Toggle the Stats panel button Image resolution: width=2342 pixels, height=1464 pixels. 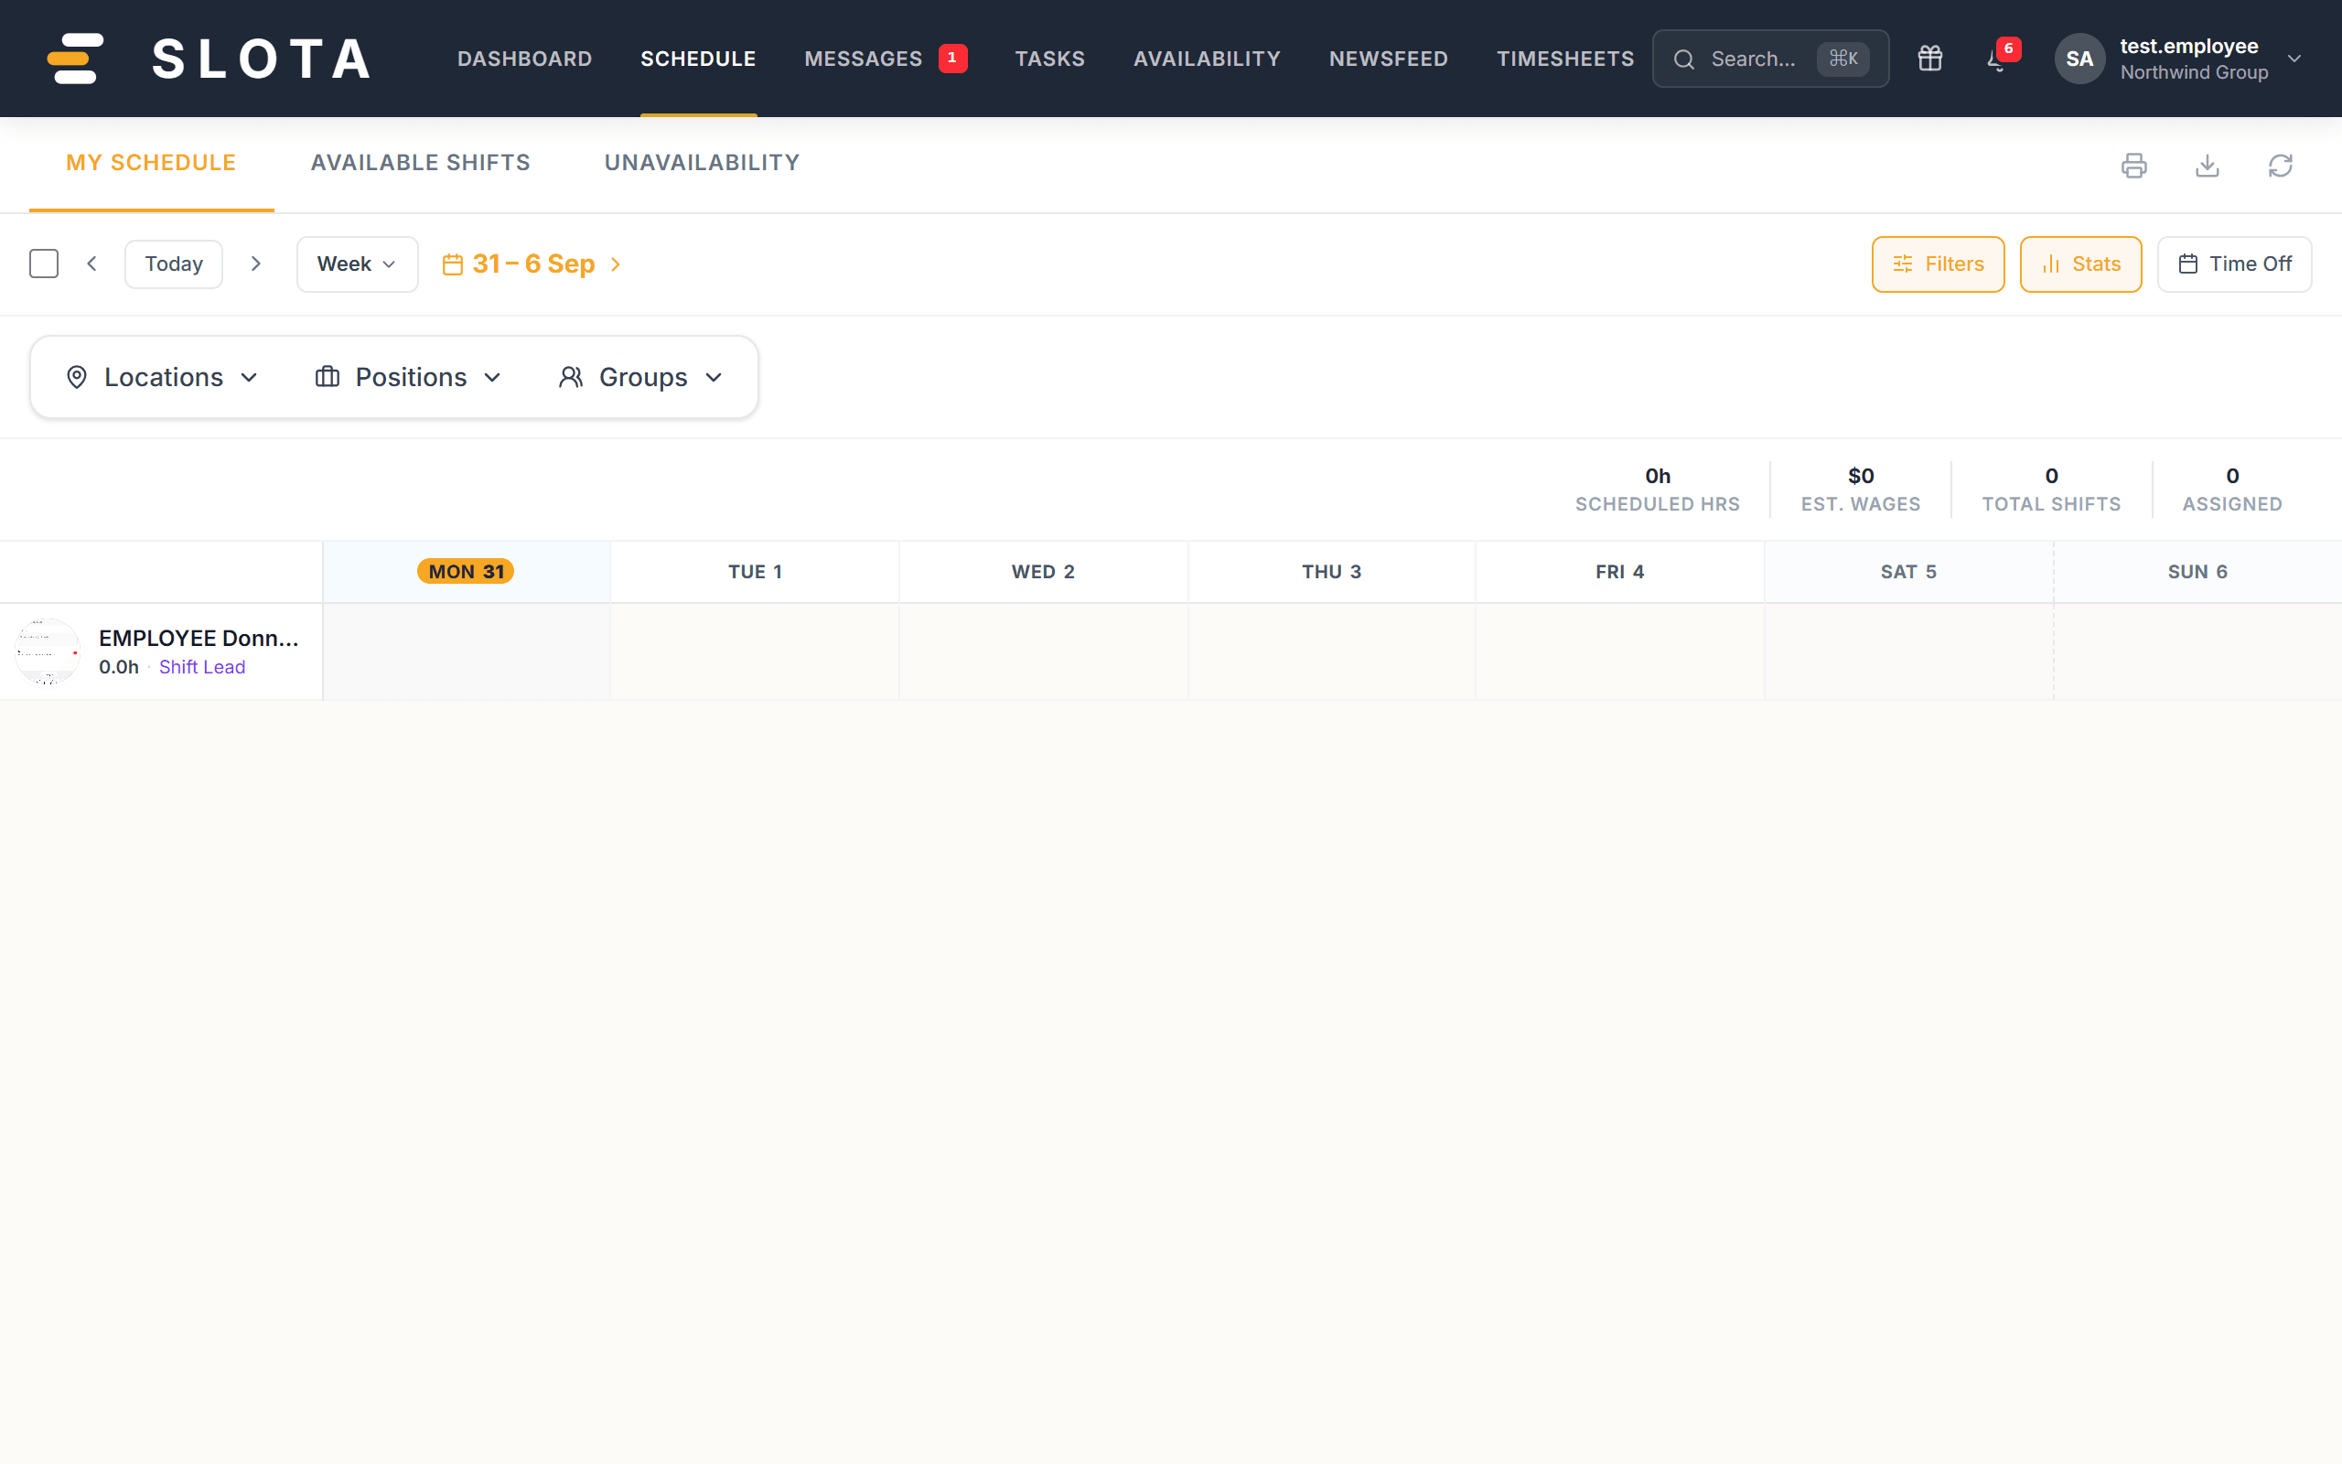click(2080, 264)
